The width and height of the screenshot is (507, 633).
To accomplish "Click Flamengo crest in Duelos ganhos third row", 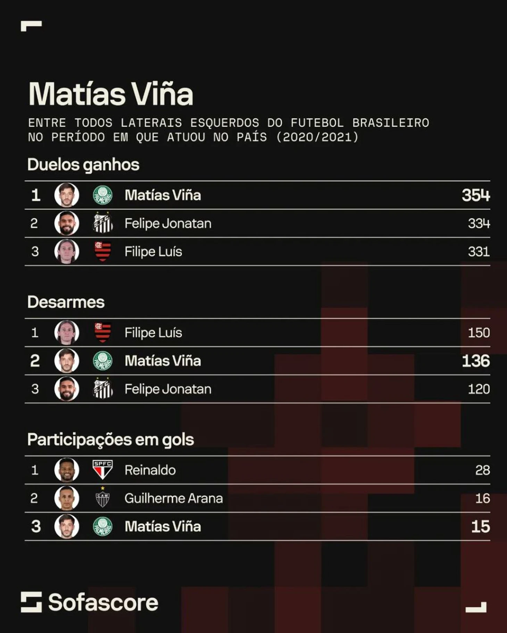I will (x=103, y=251).
